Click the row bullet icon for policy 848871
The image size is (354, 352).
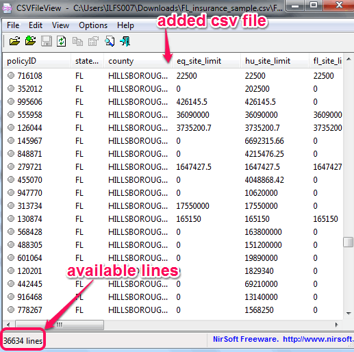pos(11,153)
